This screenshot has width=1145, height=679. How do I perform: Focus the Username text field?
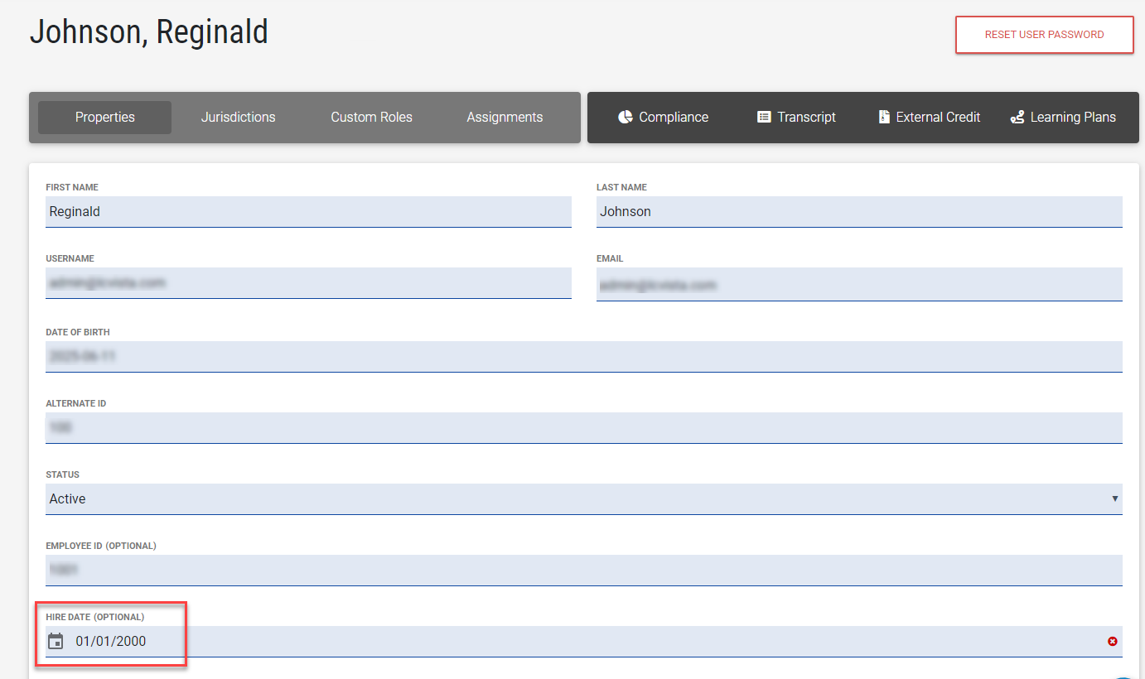[x=308, y=283]
